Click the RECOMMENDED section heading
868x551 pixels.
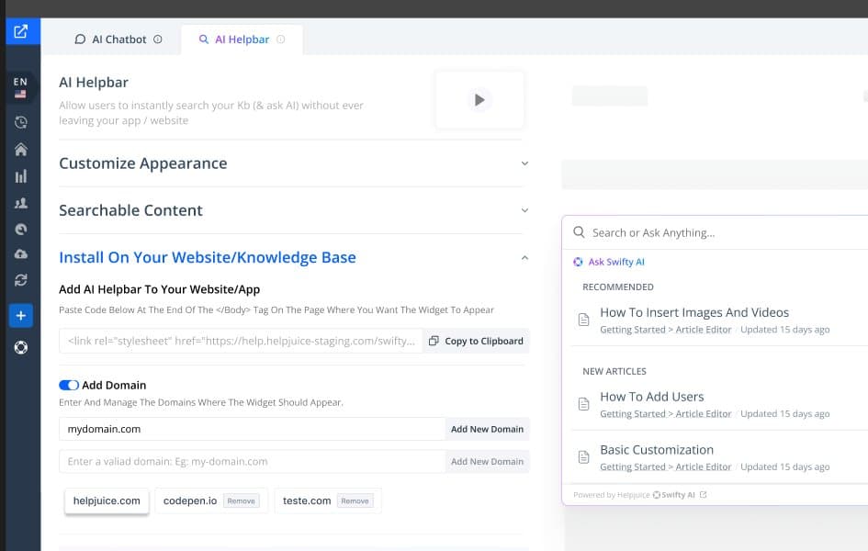pyautogui.click(x=618, y=287)
